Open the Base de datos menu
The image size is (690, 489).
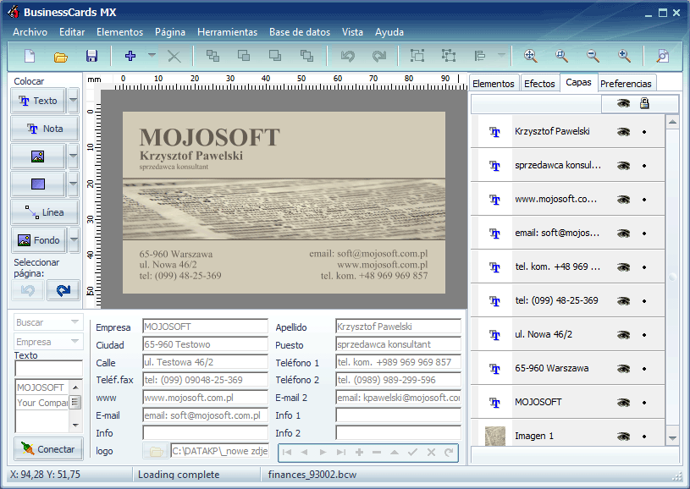[300, 32]
